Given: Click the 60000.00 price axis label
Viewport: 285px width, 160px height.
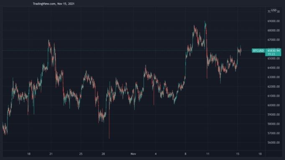Looking at the screenshot, I should coord(273,105).
